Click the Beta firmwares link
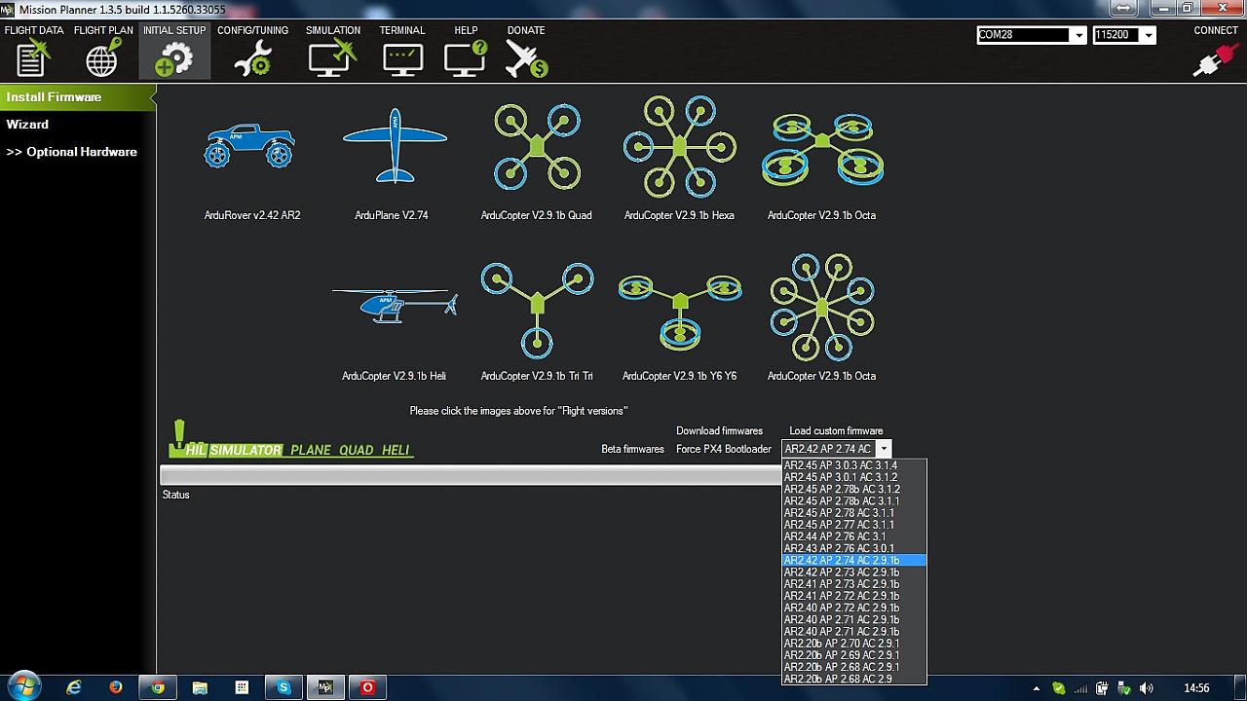This screenshot has width=1247, height=701. click(632, 449)
